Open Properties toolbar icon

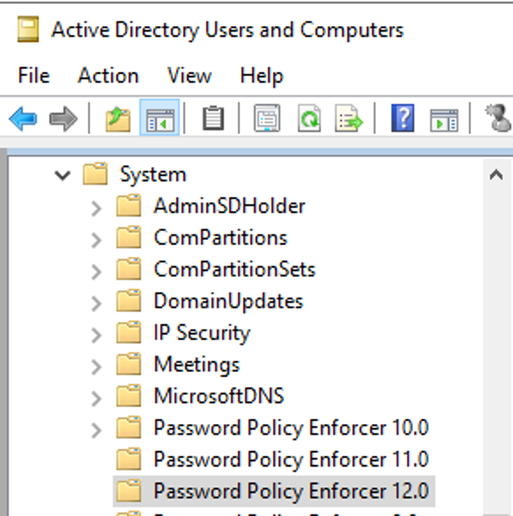pos(267,118)
